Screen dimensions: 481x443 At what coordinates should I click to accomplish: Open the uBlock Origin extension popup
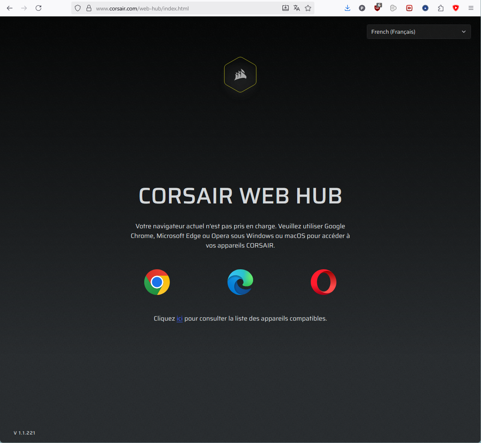377,8
